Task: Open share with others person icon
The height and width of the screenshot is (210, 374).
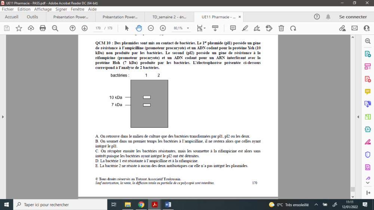Action: pos(367,28)
